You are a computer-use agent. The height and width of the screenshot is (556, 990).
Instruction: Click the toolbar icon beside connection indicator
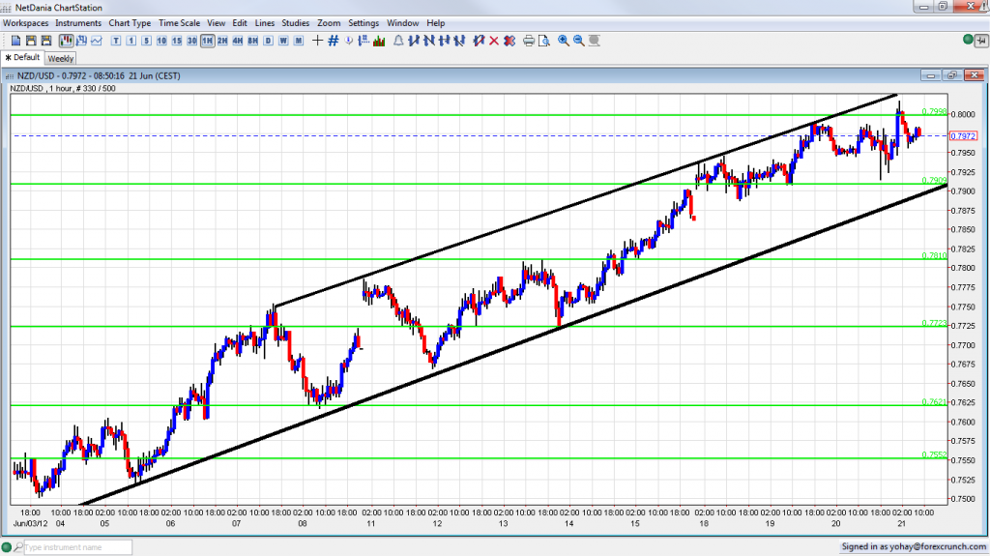coord(981,41)
